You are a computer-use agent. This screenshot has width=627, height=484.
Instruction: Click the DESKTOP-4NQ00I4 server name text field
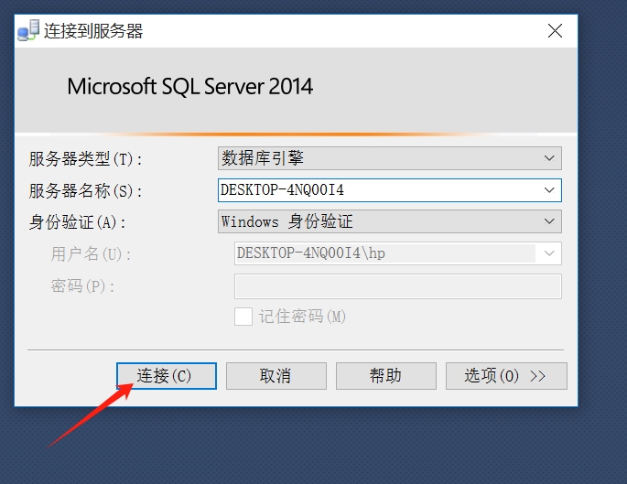[x=377, y=190]
